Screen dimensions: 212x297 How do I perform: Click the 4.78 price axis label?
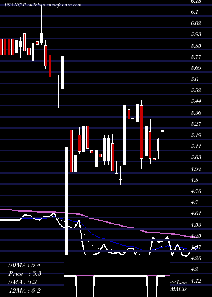pyautogui.click(x=196, y=191)
